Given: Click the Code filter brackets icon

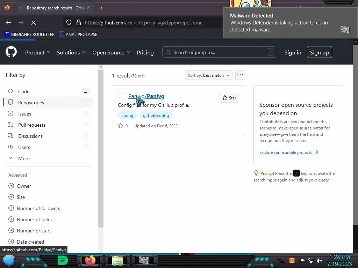Looking at the screenshot, I should point(10,91).
